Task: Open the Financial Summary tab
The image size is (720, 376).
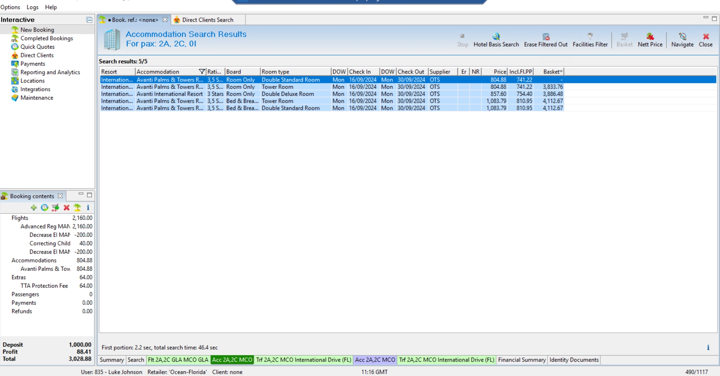Action: 522,360
